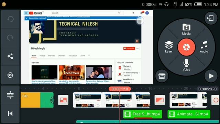The width and height of the screenshot is (220, 124).
Task: Tap the headphone status icon
Action: [x=166, y=4]
